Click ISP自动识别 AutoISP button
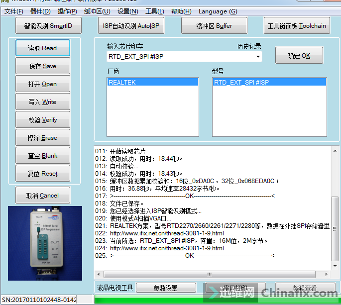 point(131,26)
